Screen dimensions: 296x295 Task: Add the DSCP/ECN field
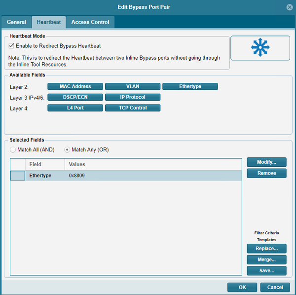click(x=75, y=97)
